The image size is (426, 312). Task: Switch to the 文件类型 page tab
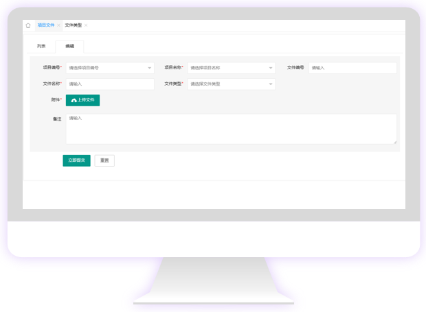tap(73, 25)
